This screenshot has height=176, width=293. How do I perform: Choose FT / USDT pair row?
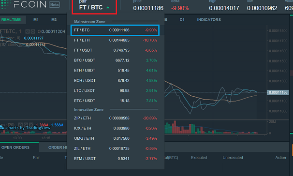(x=116, y=50)
